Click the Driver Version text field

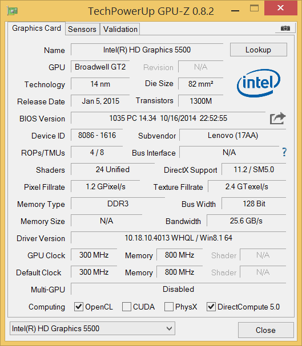coord(179,238)
